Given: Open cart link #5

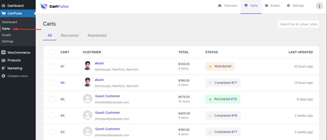Looking at the screenshot, I should (x=62, y=99).
